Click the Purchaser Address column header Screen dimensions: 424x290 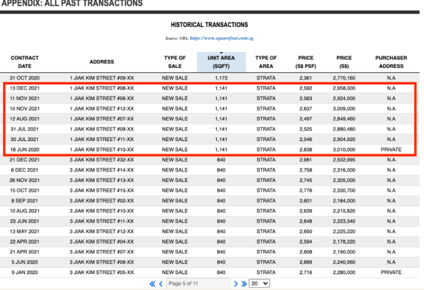(x=391, y=62)
